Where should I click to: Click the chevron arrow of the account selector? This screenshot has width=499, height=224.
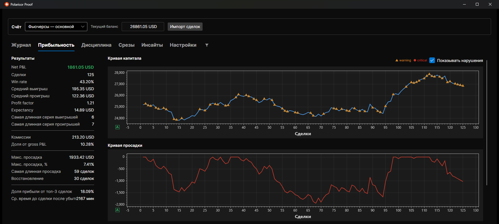coord(83,27)
